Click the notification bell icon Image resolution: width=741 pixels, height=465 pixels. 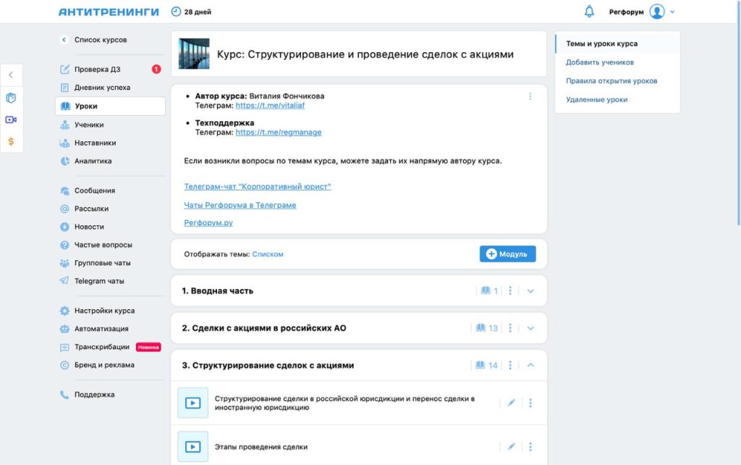[x=589, y=12]
